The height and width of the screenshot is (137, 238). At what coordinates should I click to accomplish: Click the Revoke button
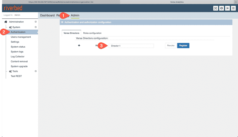(171, 45)
